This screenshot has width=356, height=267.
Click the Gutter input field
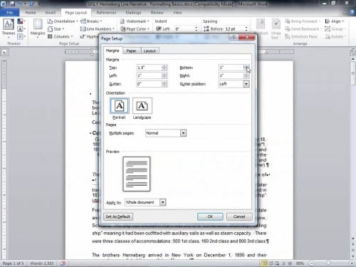pyautogui.click(x=150, y=84)
